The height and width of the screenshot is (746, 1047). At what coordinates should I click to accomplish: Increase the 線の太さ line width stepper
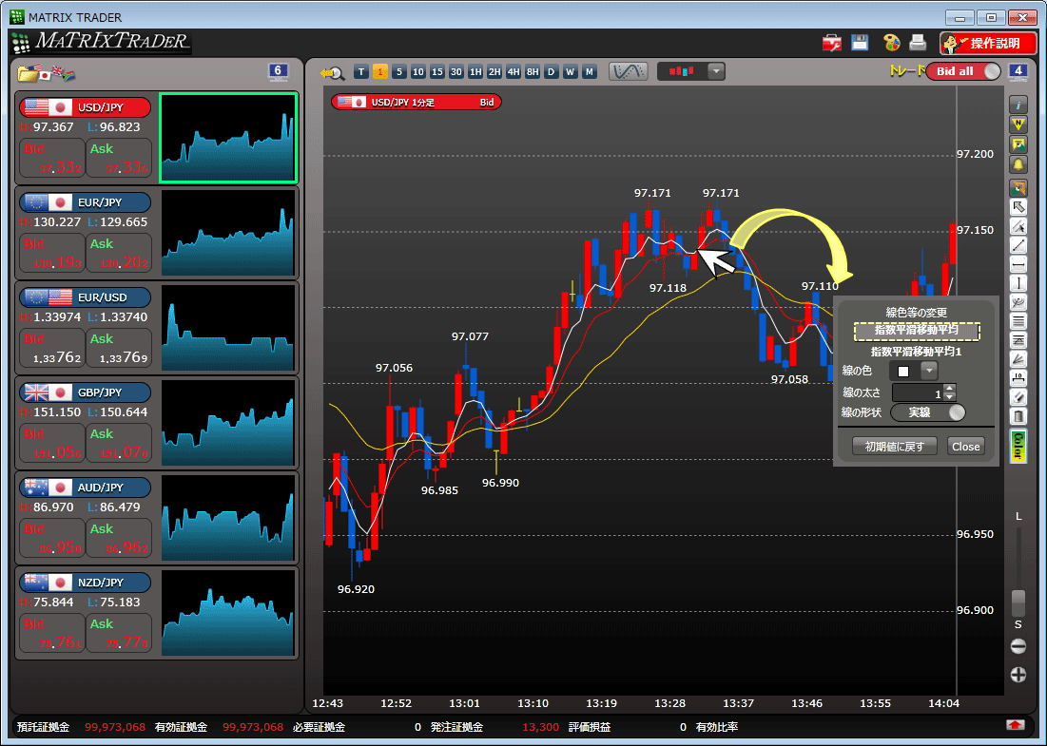(x=950, y=388)
